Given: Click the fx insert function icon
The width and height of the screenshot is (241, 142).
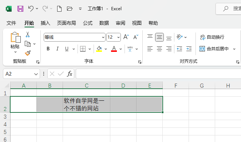Looking at the screenshot, I should click(x=70, y=74).
